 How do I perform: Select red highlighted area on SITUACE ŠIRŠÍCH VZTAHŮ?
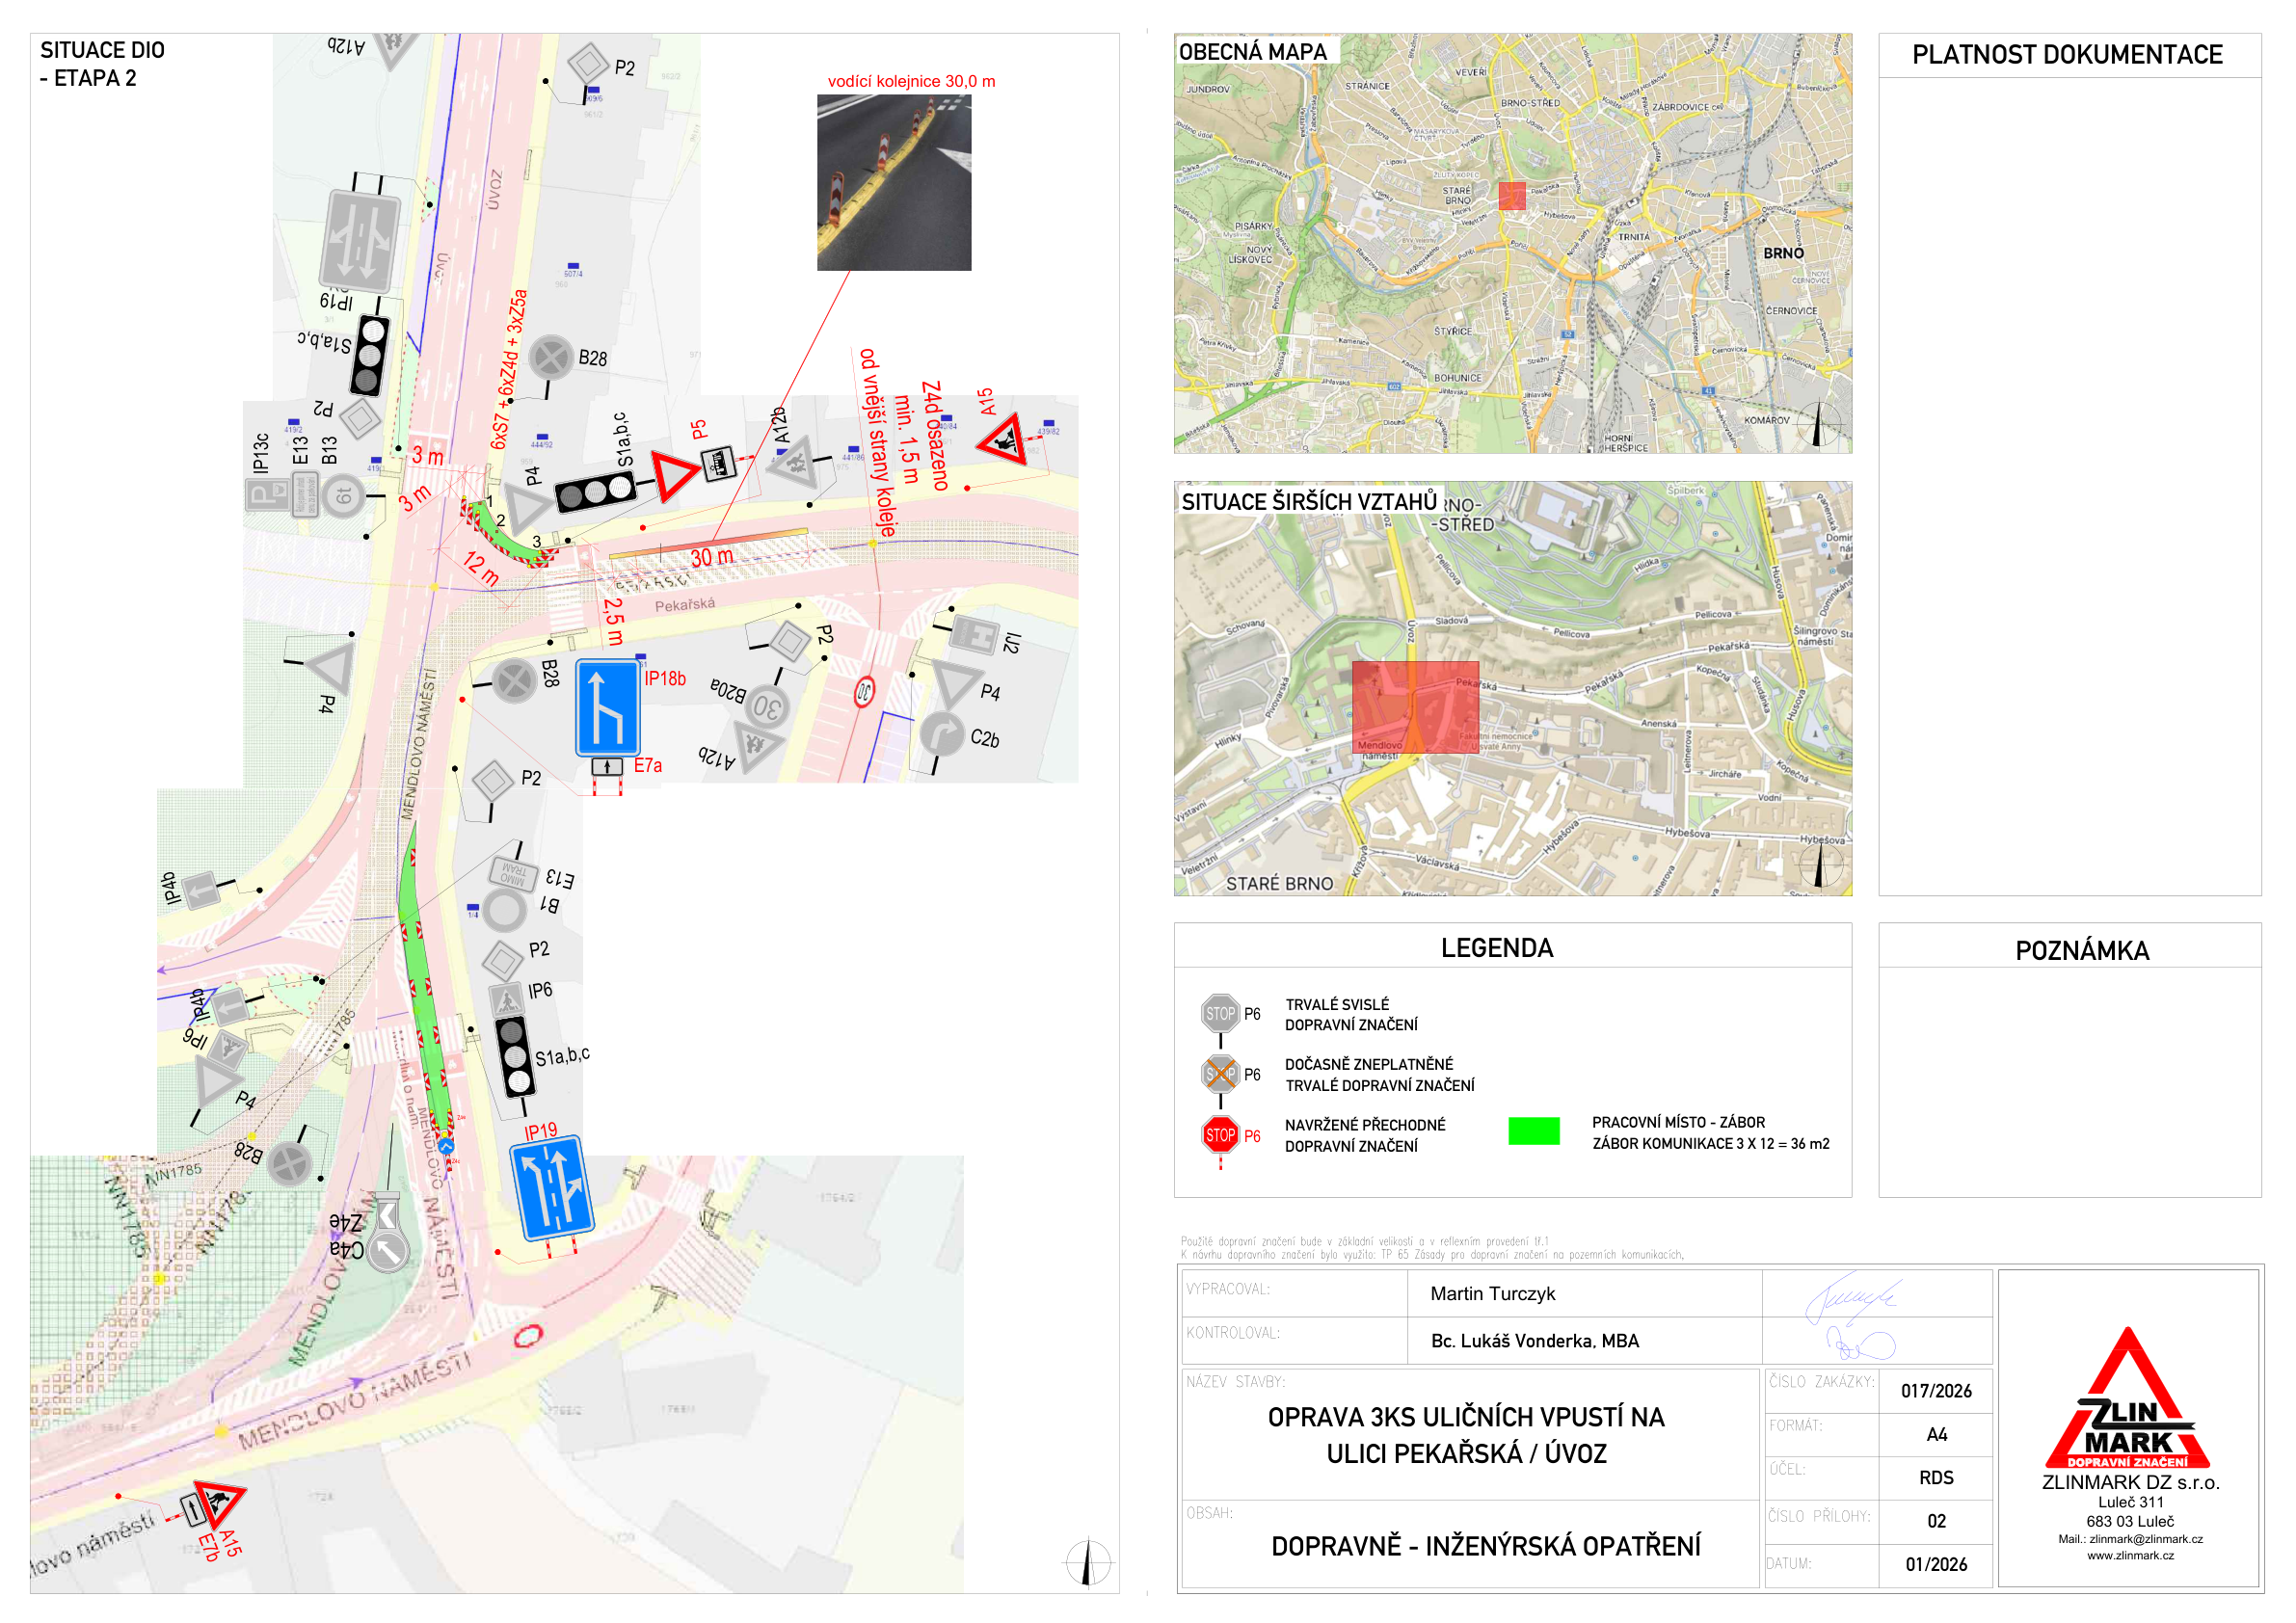coord(1415,707)
